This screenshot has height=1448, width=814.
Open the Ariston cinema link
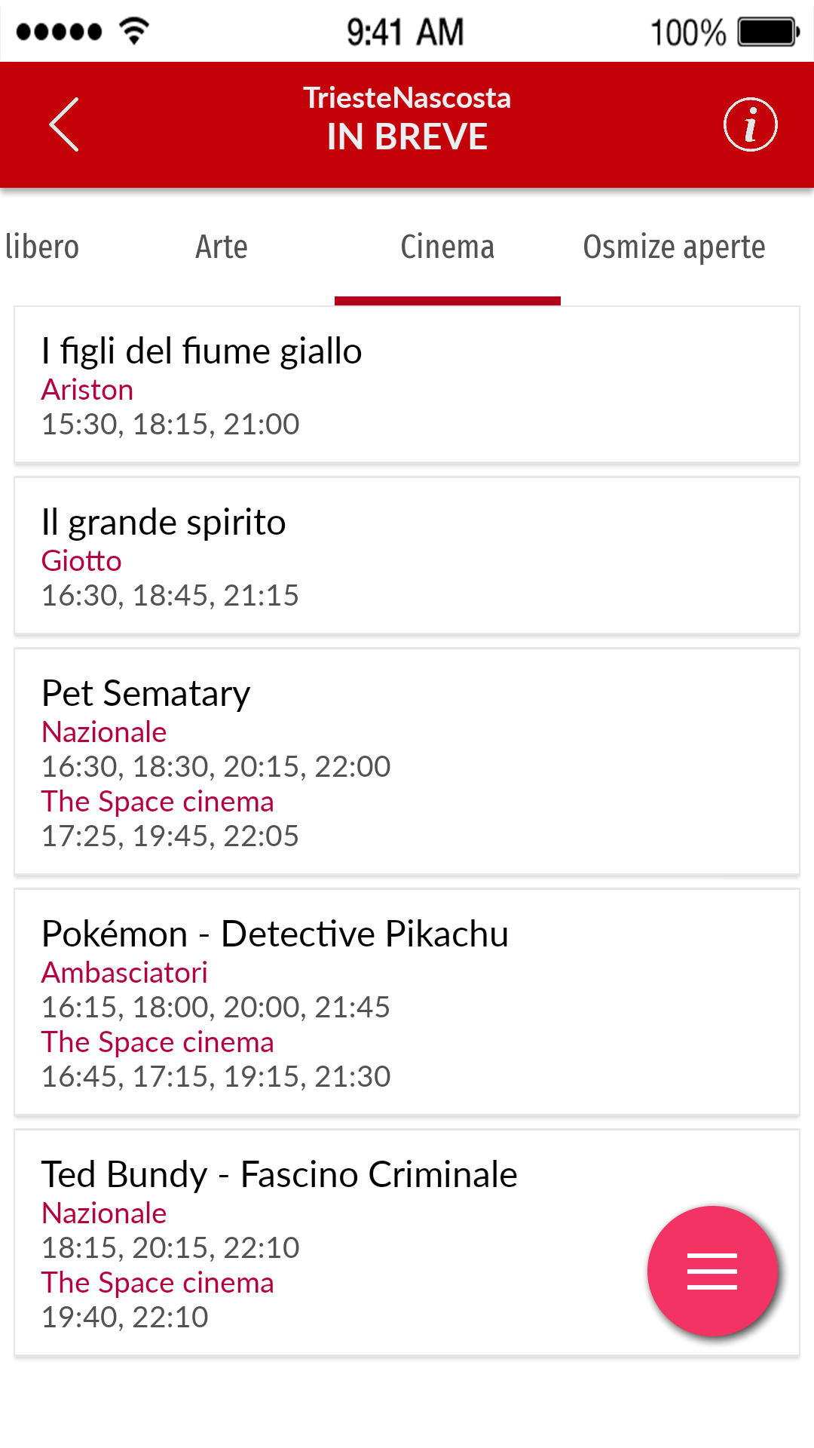(87, 390)
